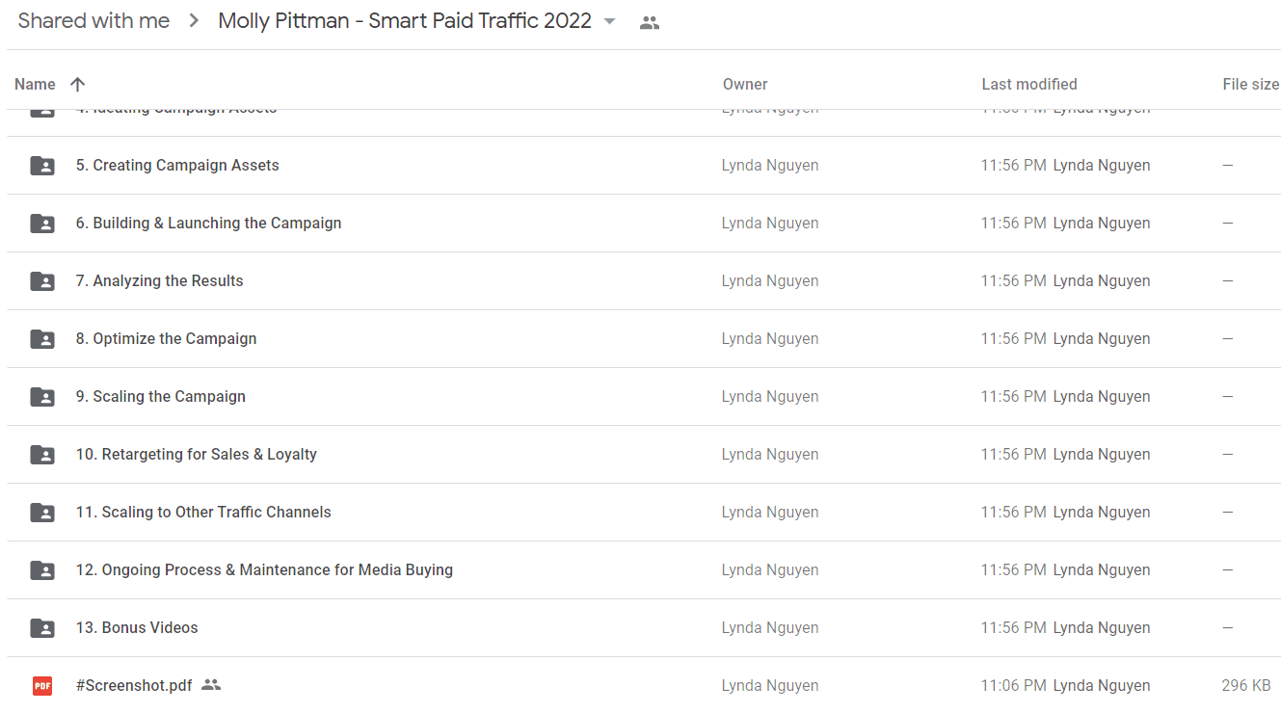The height and width of the screenshot is (713, 1281).
Task: Select 10. Retargeting for Sales & Loyalty
Action: [196, 454]
